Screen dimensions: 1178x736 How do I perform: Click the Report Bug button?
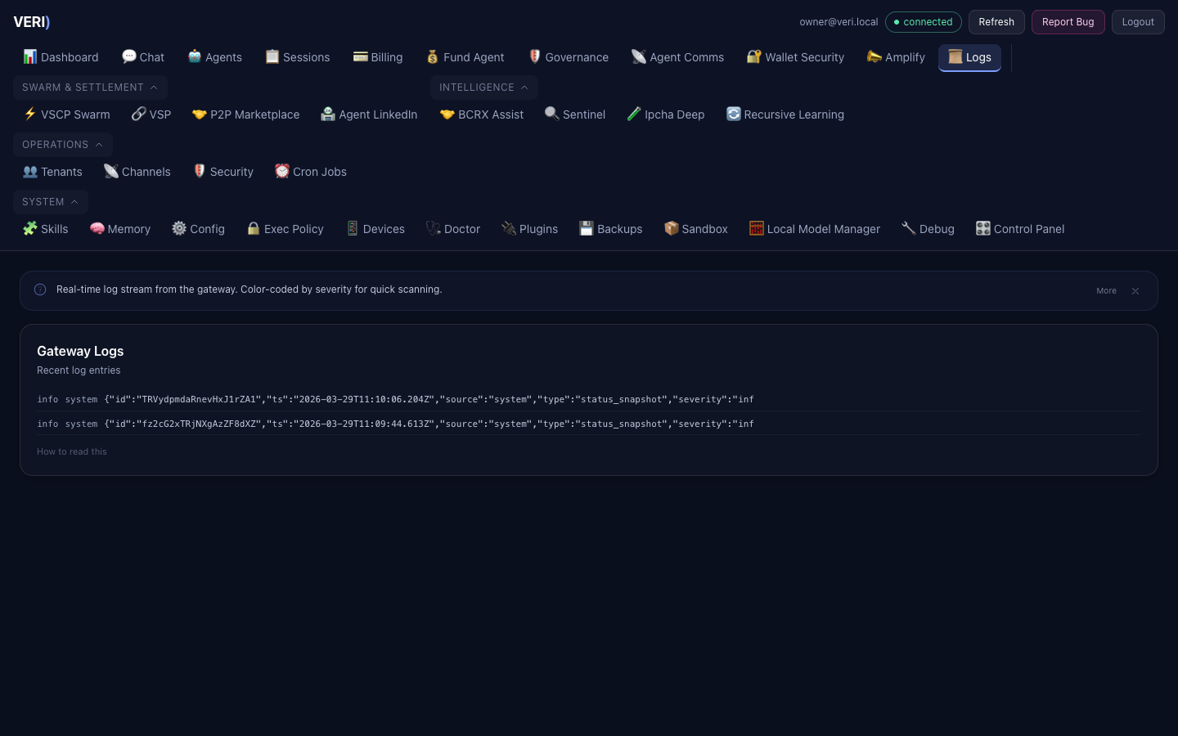click(1068, 22)
